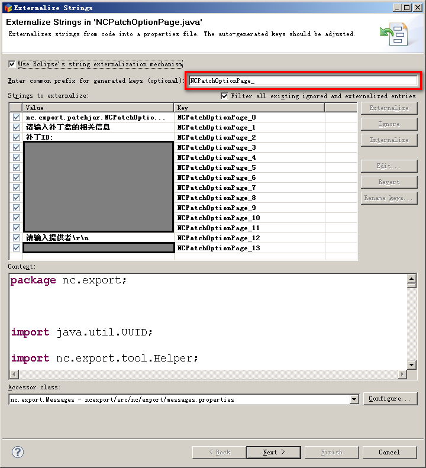Select the key NCPatchOptionPage_3
The height and width of the screenshot is (468, 426).
217,147
